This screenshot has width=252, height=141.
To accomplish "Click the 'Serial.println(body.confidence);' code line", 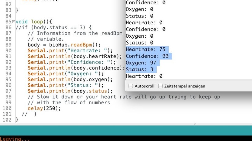I will pos(76,68).
